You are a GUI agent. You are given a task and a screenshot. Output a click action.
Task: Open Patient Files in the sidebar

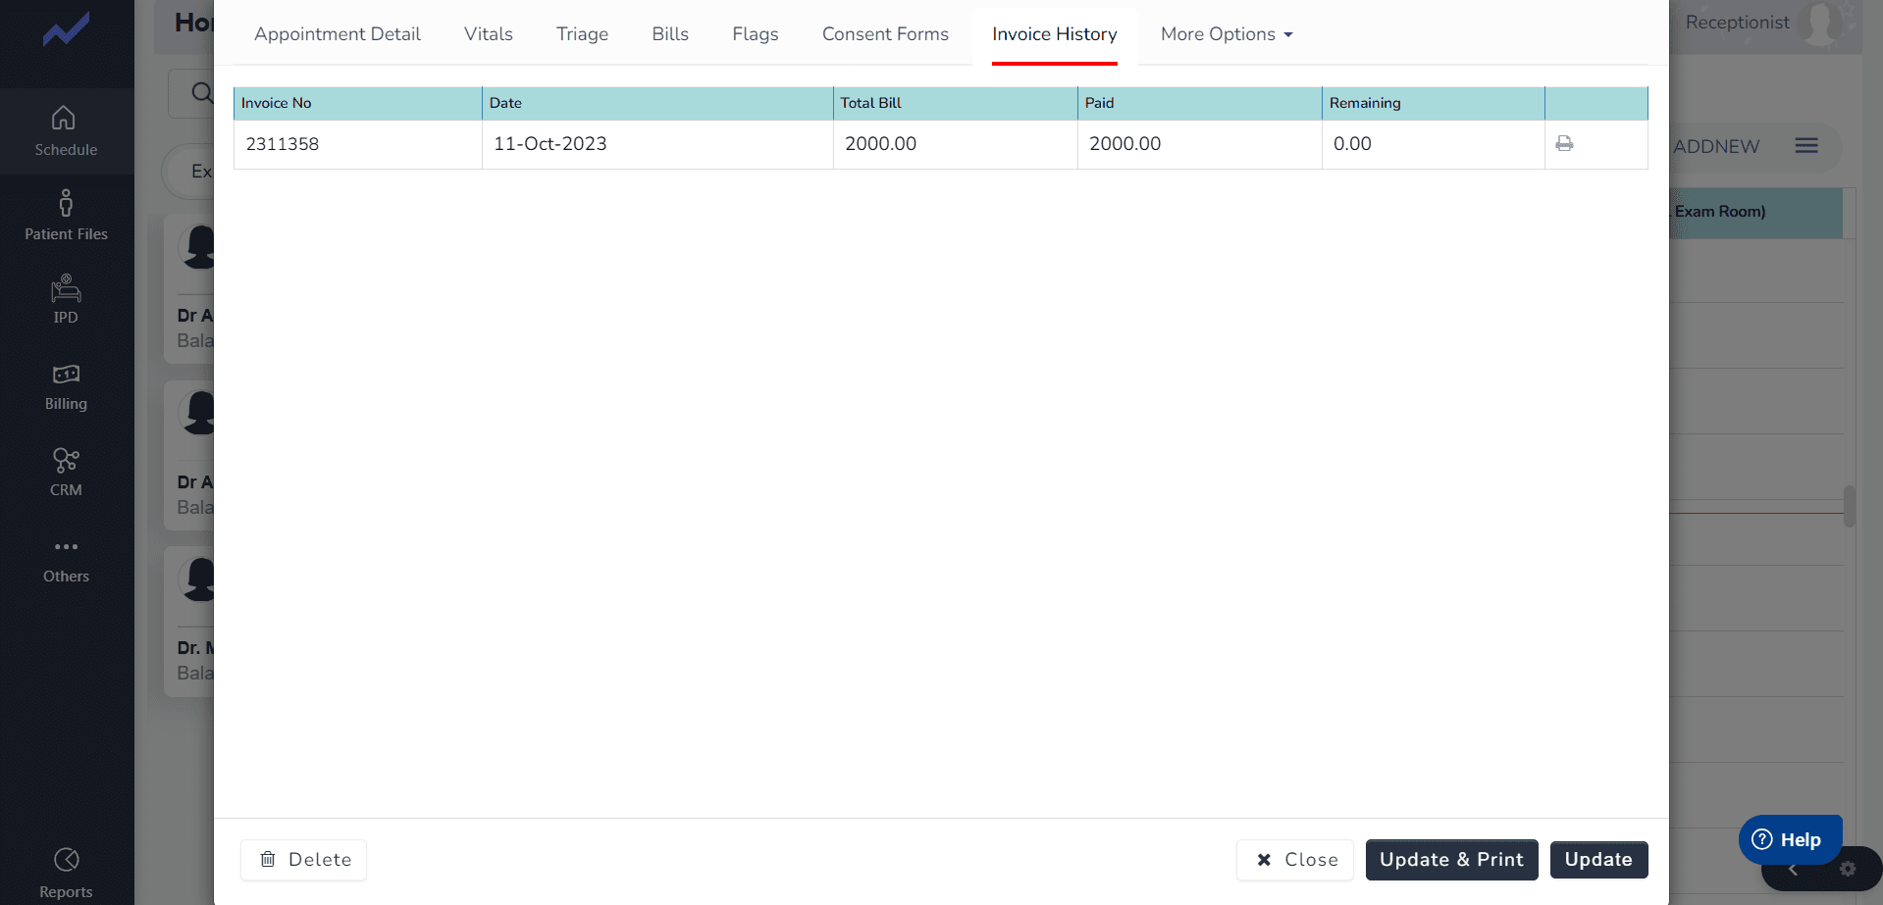(x=66, y=216)
